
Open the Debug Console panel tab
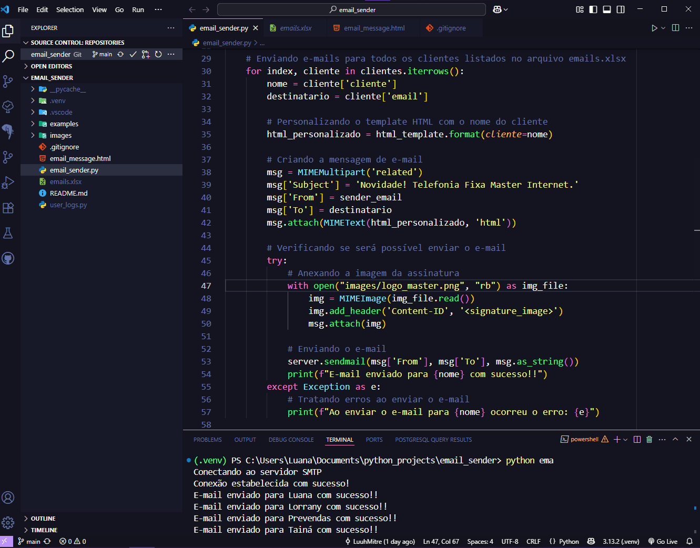click(x=291, y=440)
